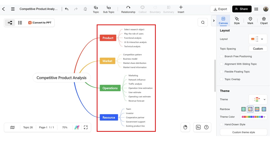Screen dimensions: 270x145
Task: Enable Branch Free Positioning
Action: click(221, 56)
